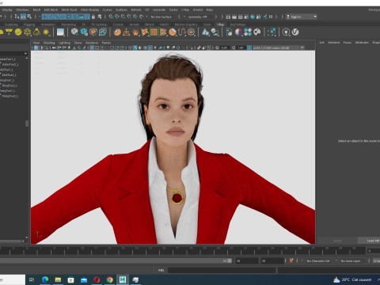Screen dimensions: 380x285
Task: Click the color wheel sphere shelf icon
Action: 238,32
